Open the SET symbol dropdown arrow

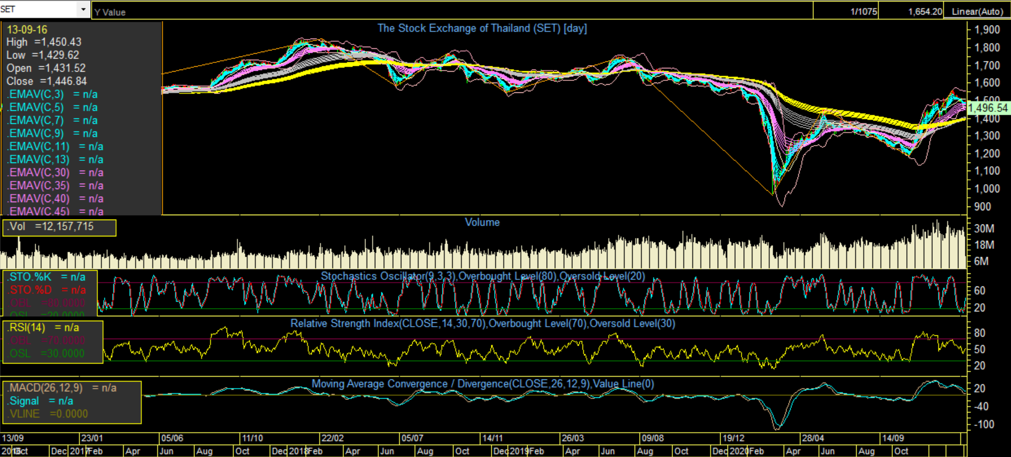[83, 9]
